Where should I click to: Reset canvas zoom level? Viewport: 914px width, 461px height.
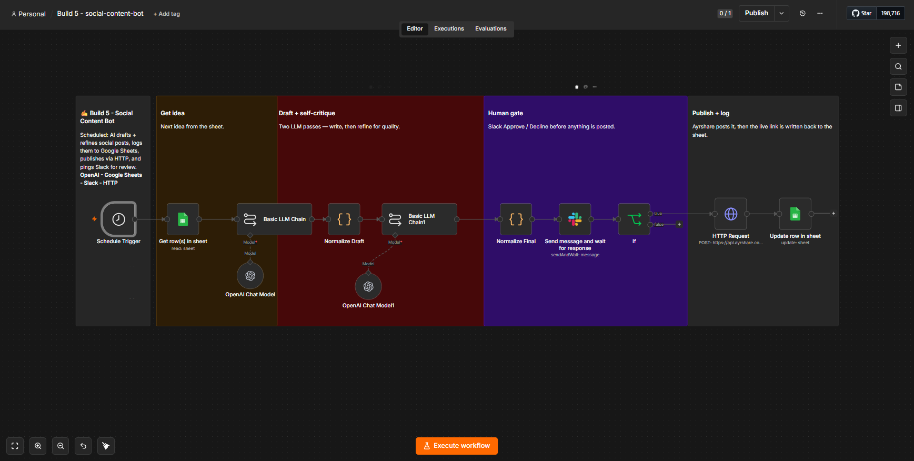[83, 446]
